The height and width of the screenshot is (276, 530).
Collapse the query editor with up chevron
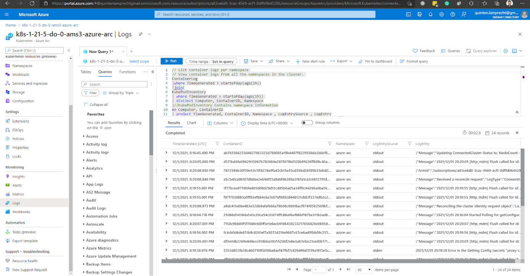[517, 112]
